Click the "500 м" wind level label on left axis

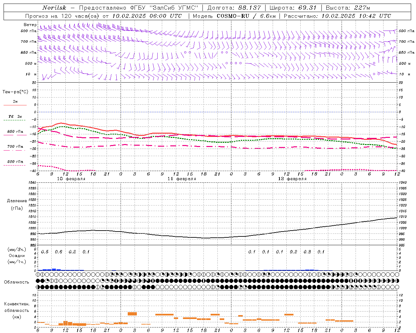click(x=31, y=63)
